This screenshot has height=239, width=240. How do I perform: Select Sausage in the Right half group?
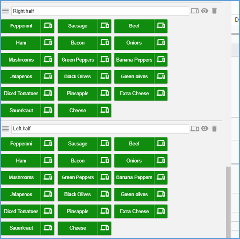[x=77, y=26]
